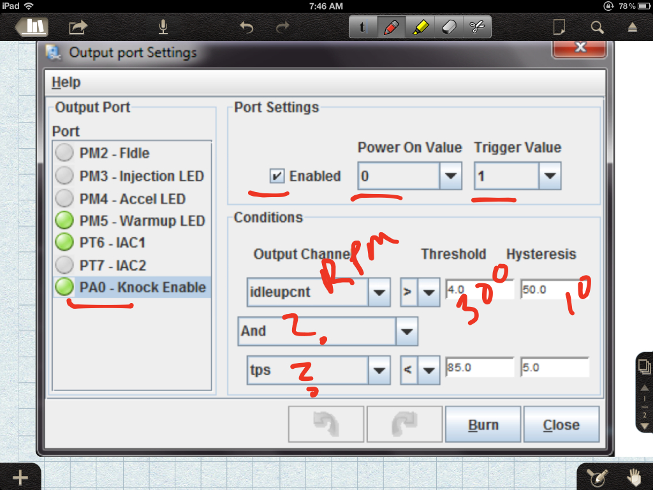The width and height of the screenshot is (653, 490).
Task: Select port PM2 - FIdle
Action: 131,153
